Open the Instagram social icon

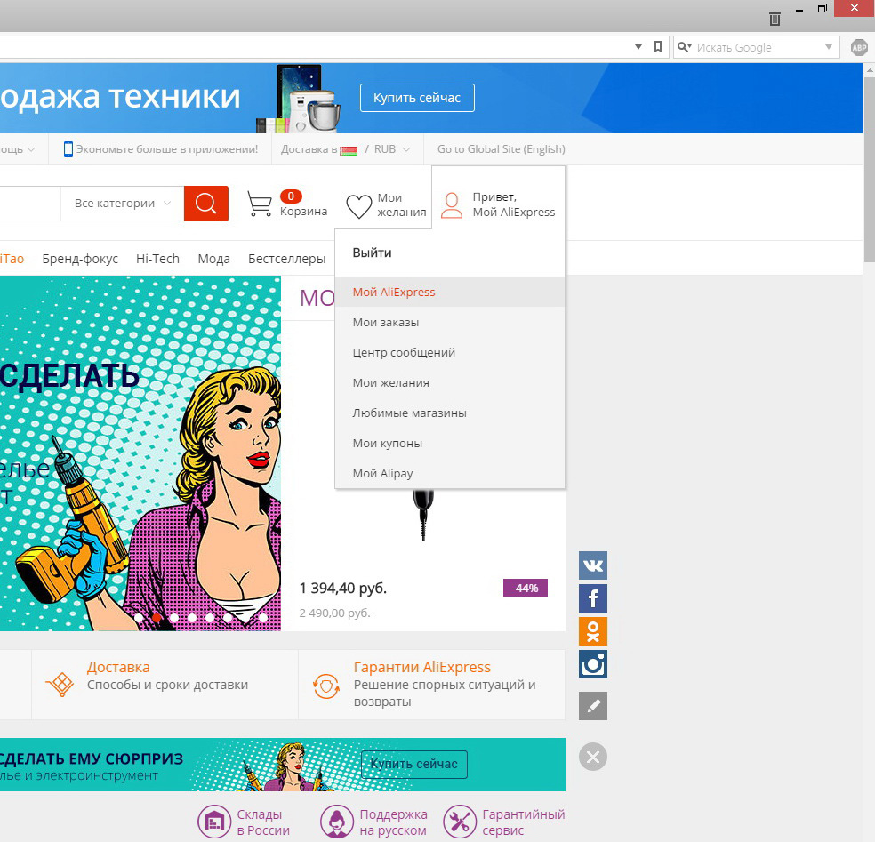[592, 664]
